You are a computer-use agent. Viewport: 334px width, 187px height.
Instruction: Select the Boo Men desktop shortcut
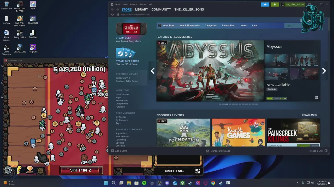[x=33, y=34]
